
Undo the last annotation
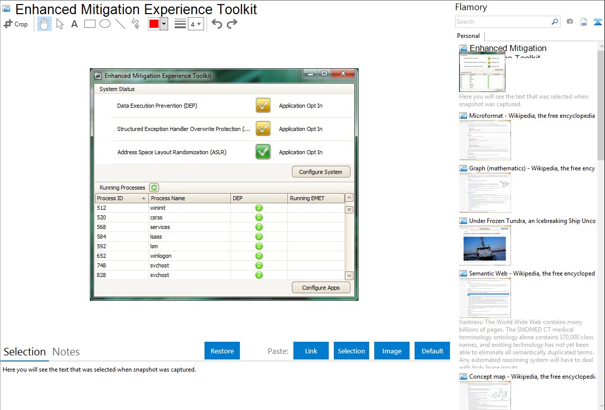[x=217, y=24]
